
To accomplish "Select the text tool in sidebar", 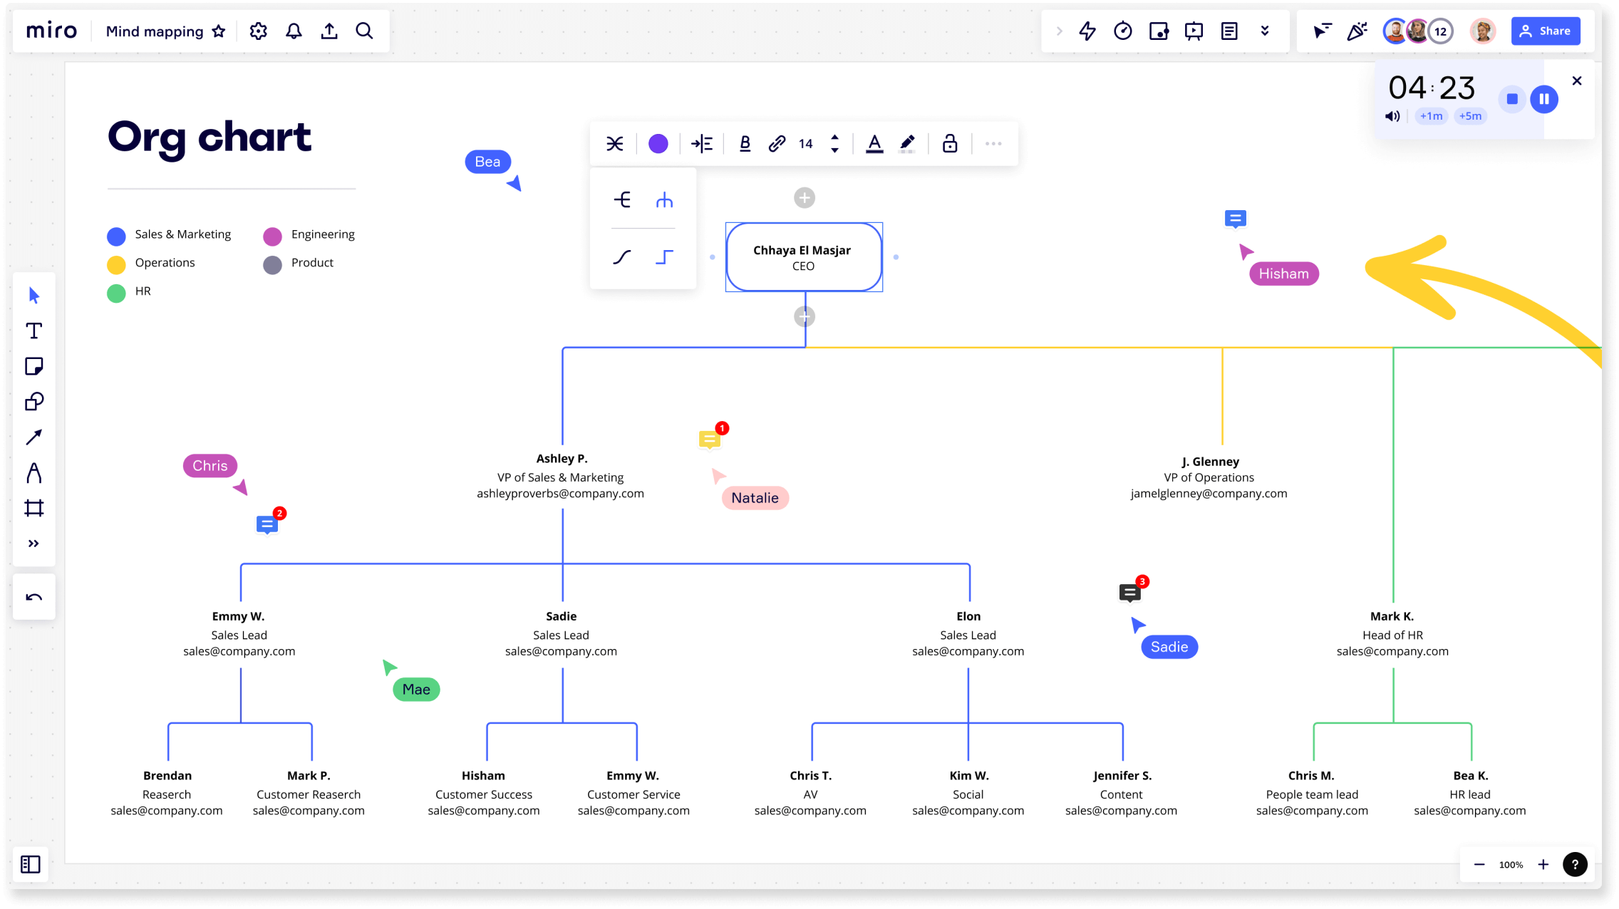I will pyautogui.click(x=33, y=331).
